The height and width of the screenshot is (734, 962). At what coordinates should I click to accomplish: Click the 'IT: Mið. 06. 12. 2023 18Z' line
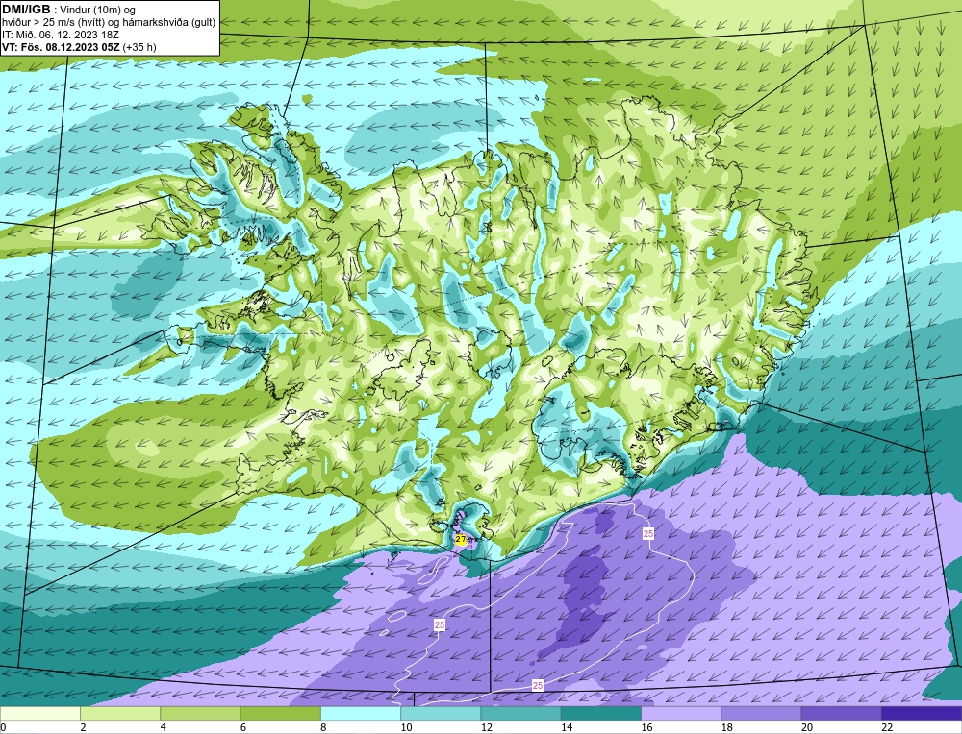point(60,35)
